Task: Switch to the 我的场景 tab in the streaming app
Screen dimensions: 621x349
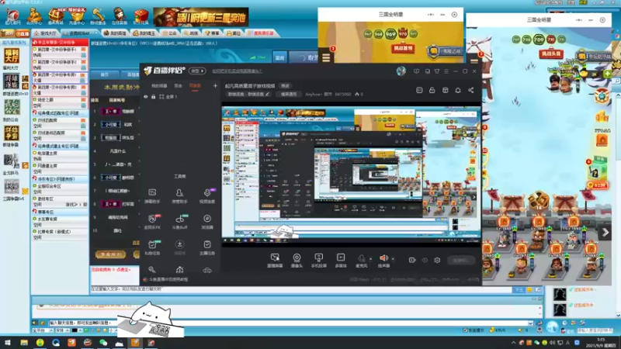Action: [159, 86]
